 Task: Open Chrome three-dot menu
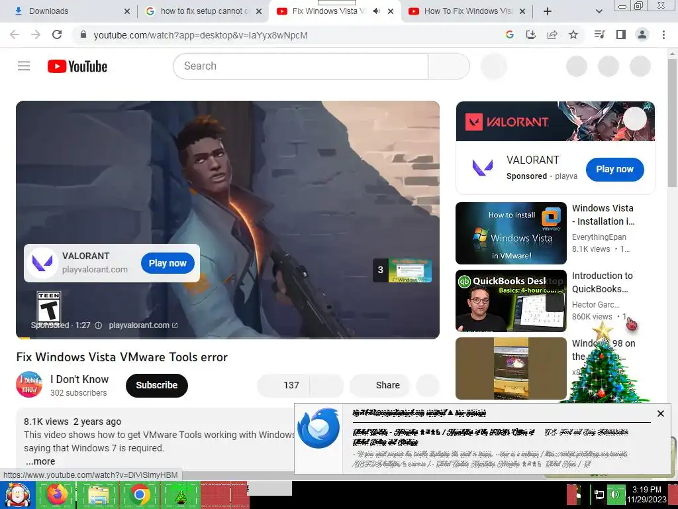(663, 34)
